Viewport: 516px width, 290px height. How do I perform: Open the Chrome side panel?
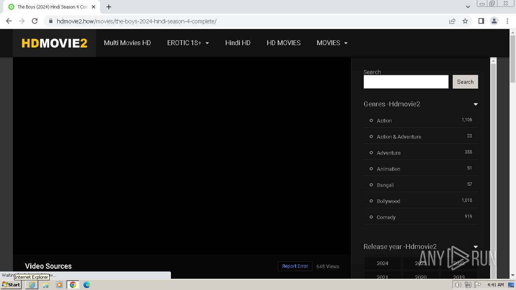coord(481,21)
